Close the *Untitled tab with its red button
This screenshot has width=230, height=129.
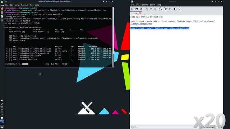[140, 13]
